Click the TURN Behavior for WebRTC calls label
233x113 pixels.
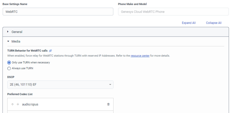27,51
